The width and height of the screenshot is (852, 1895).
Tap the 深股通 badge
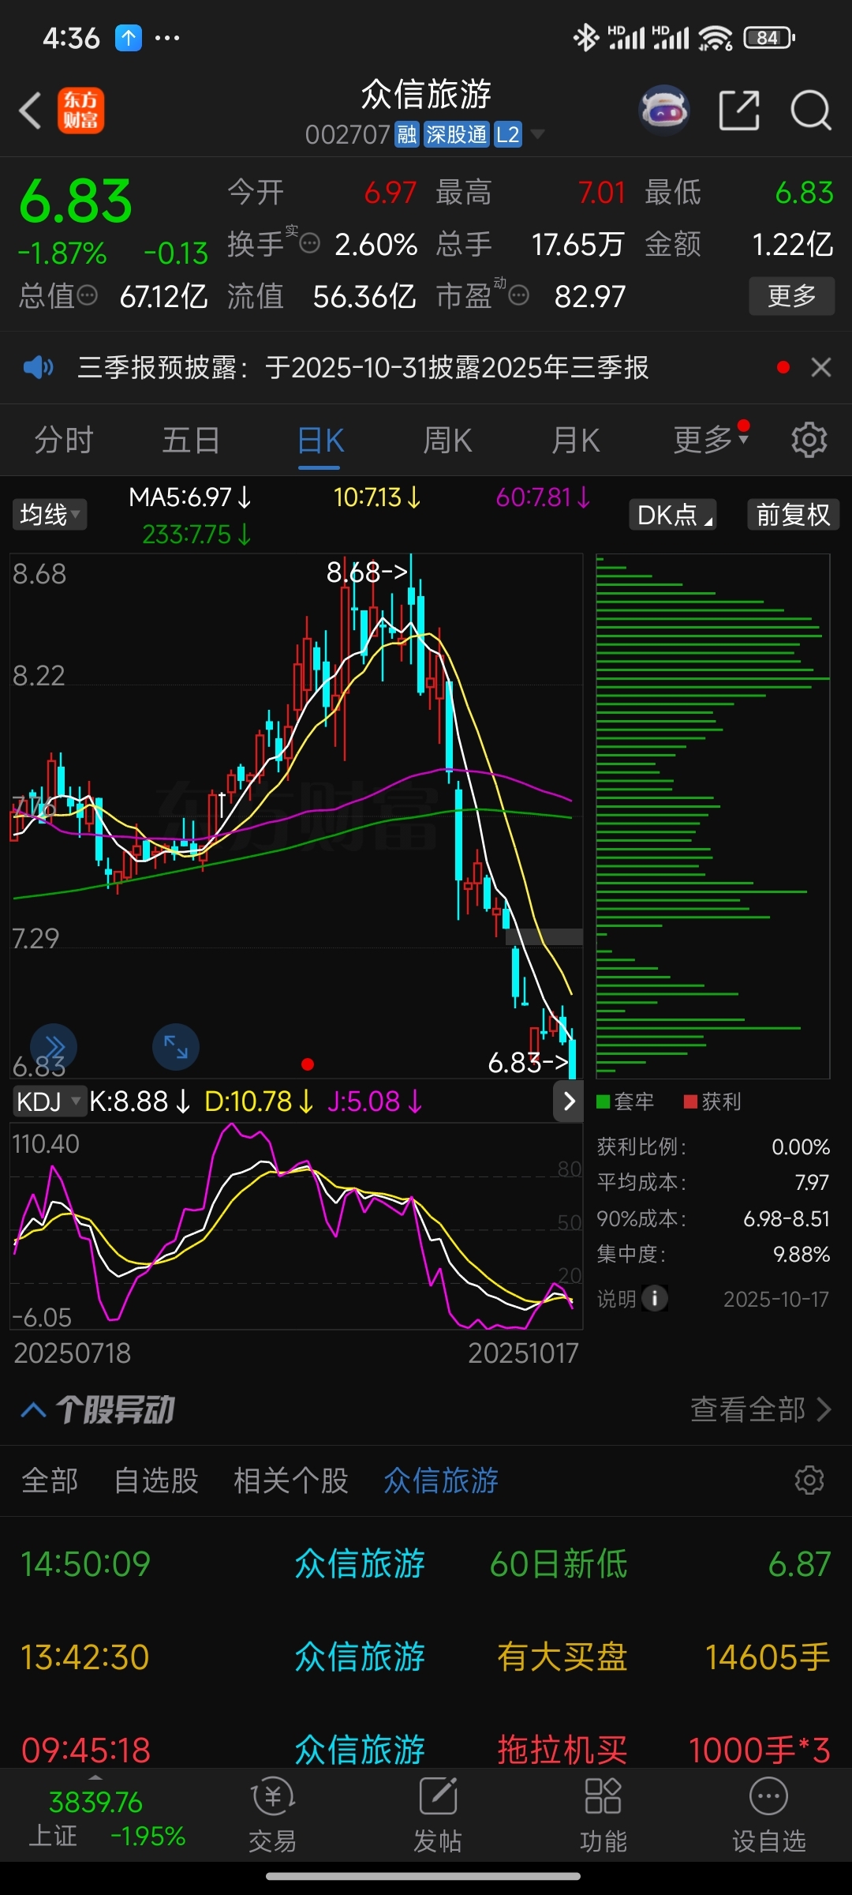457,134
